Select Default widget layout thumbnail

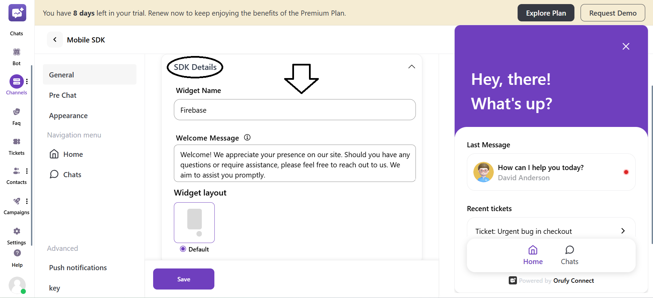194,223
